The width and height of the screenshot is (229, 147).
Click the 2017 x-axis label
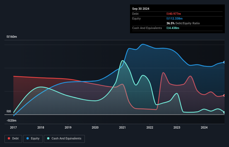tap(13, 127)
